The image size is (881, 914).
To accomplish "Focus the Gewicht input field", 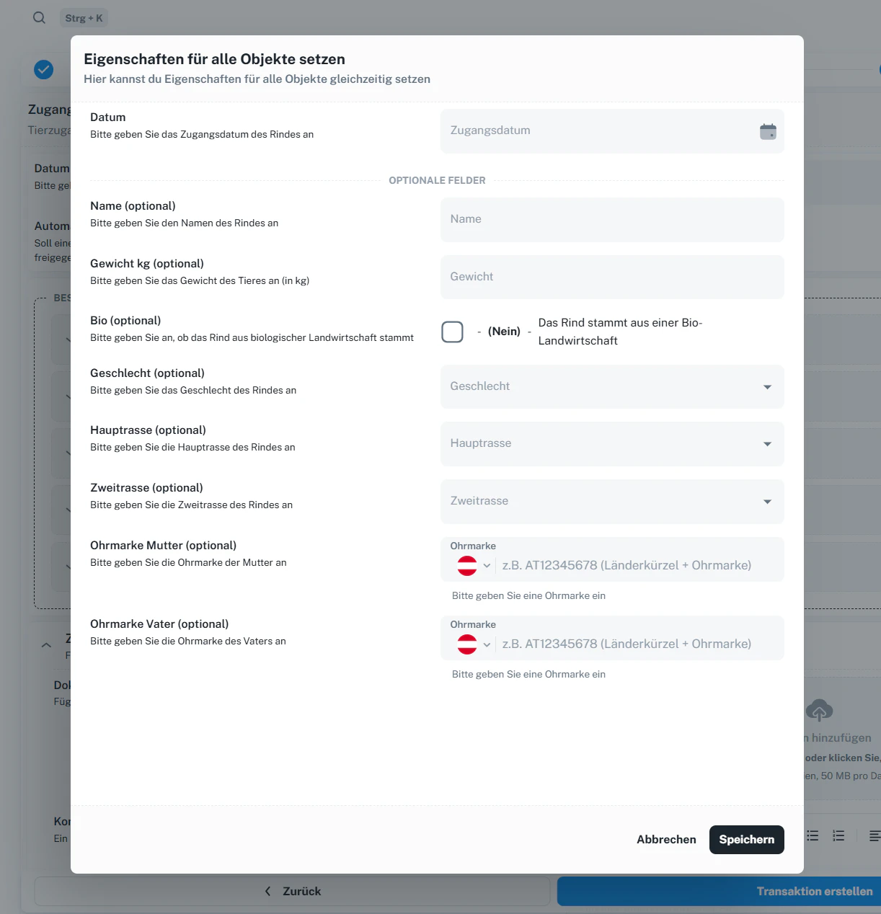I will point(612,277).
